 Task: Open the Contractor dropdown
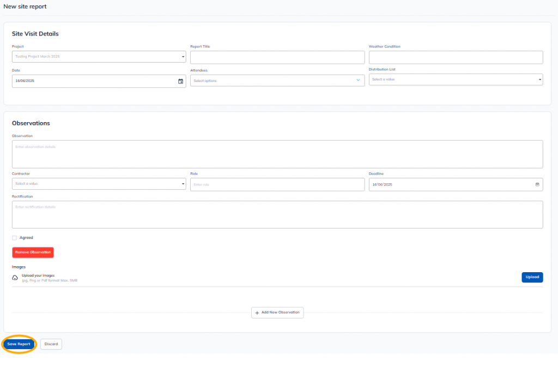99,184
